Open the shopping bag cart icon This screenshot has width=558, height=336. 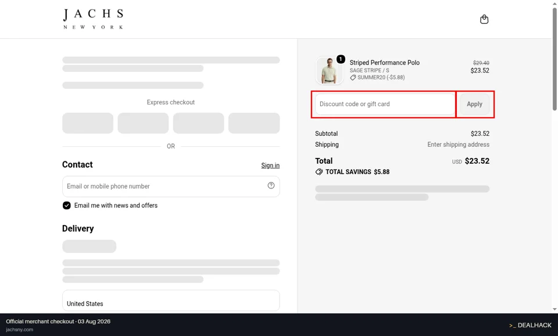[484, 19]
